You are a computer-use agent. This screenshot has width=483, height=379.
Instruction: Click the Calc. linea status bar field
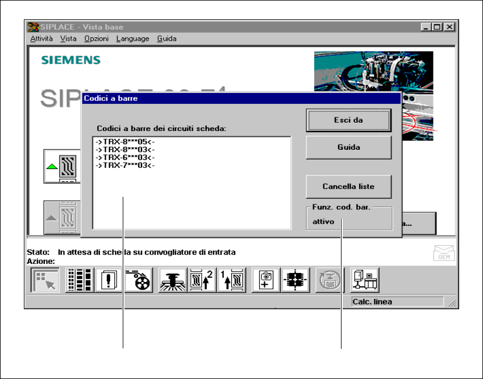point(397,302)
